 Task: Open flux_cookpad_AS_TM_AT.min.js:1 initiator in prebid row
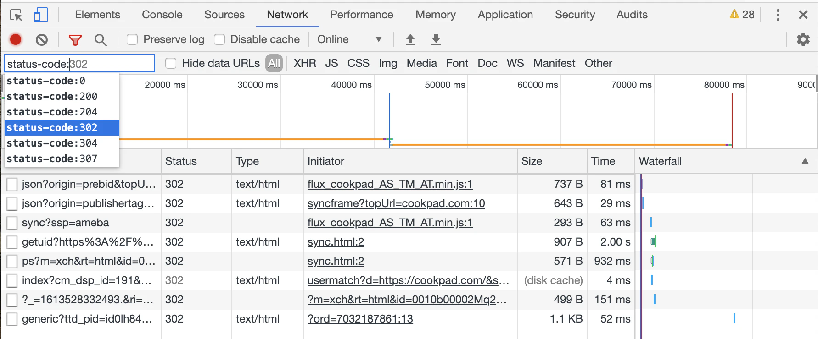point(390,184)
